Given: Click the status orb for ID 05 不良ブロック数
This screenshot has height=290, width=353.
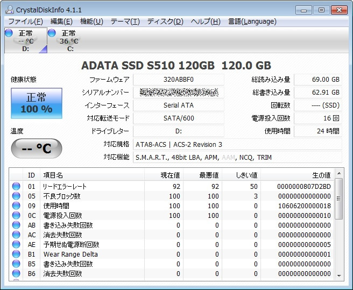Looking at the screenshot, I should [x=16, y=196].
